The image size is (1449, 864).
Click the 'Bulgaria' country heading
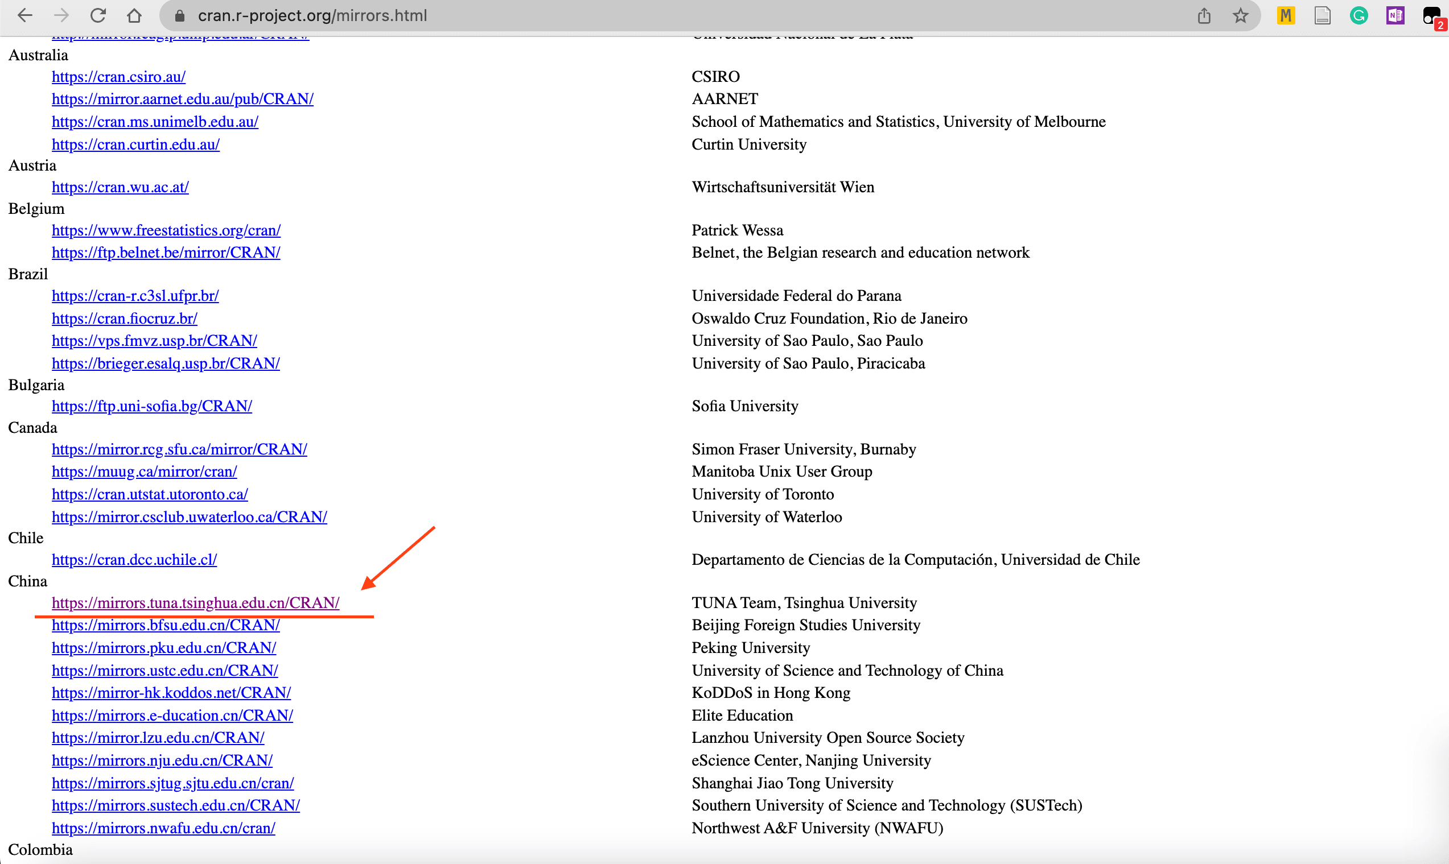[36, 386]
